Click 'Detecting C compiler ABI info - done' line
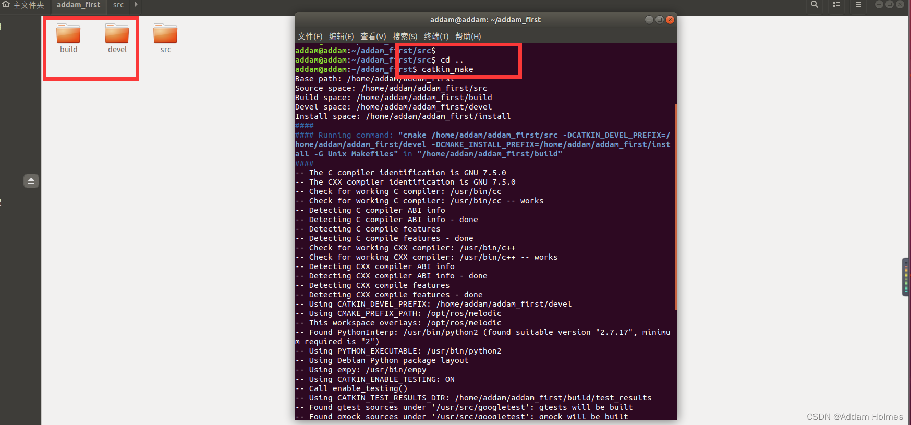Image resolution: width=911 pixels, height=425 pixels. pos(386,220)
